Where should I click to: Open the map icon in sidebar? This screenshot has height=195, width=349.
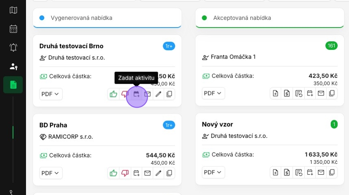tap(13, 10)
